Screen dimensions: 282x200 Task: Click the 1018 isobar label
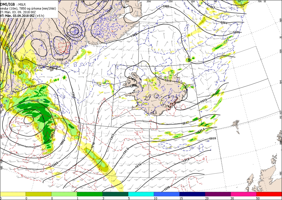point(186,160)
